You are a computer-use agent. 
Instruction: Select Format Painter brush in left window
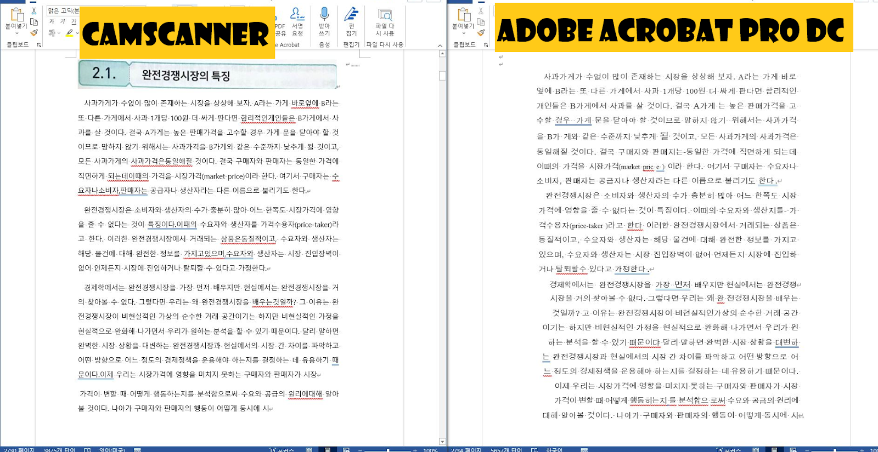click(34, 33)
